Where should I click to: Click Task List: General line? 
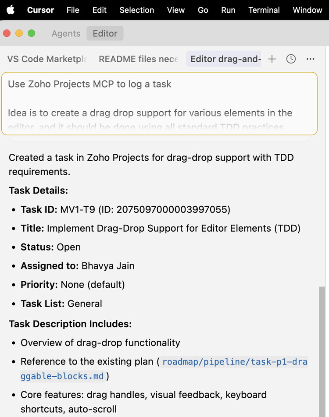pyautogui.click(x=61, y=304)
